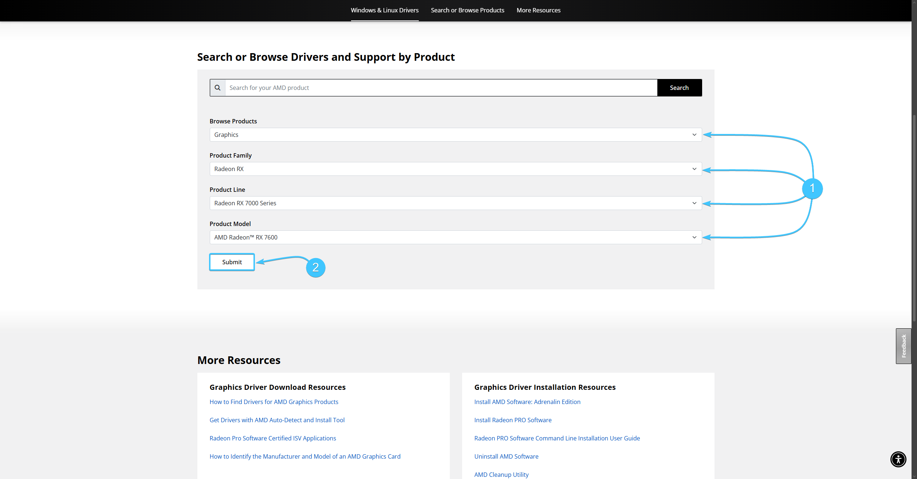Screen dimensions: 917x479
Task: Open the Product Family Radeon RX dropdown
Action: (455, 169)
